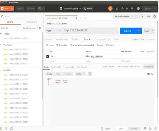Select the 'binary' body type radio

click(x=106, y=45)
